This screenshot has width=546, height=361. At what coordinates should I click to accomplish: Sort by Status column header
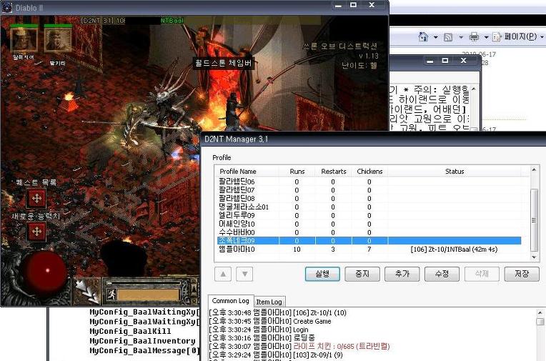(455, 172)
